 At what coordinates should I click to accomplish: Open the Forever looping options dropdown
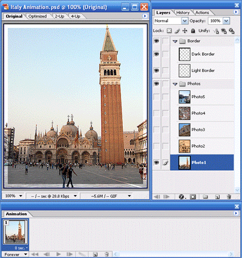(16, 254)
